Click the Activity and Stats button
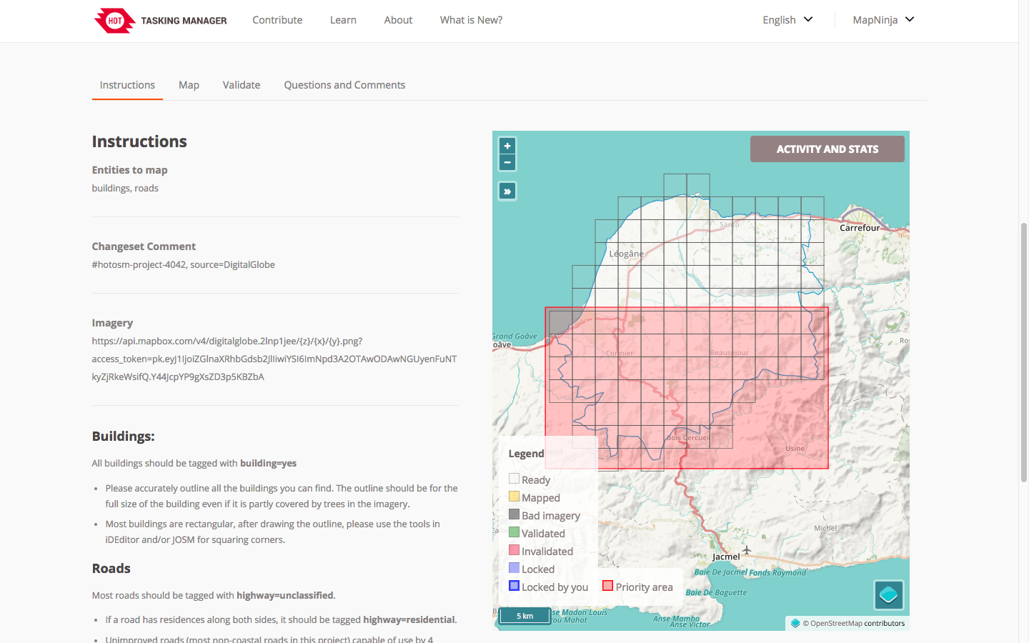1029x643 pixels. (827, 149)
